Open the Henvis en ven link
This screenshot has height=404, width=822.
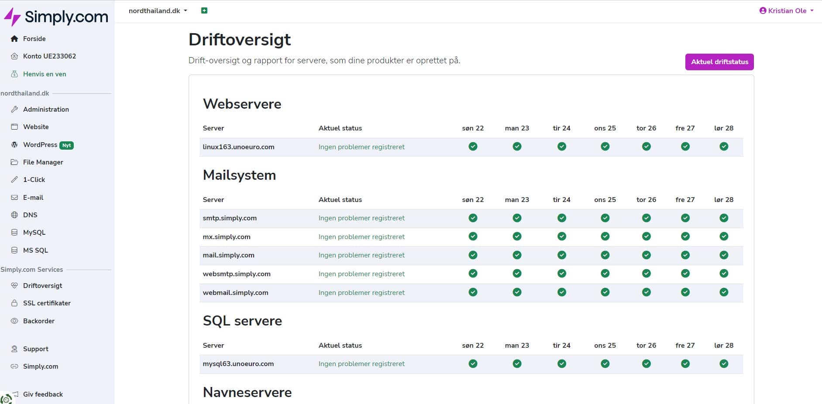45,74
